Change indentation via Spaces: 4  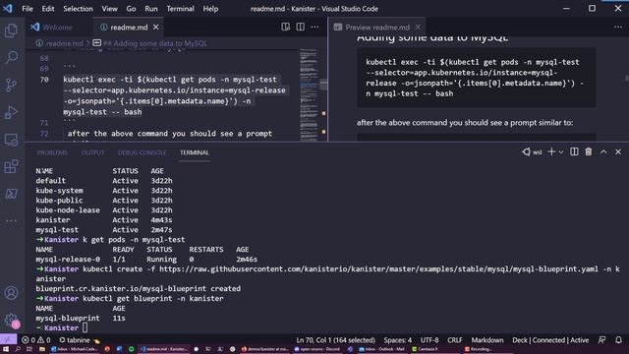click(397, 340)
